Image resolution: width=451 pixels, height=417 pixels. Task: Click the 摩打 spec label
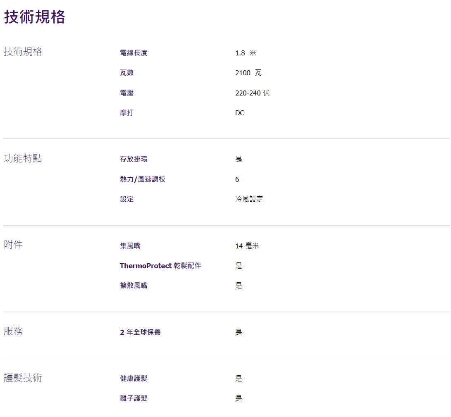[x=127, y=113]
